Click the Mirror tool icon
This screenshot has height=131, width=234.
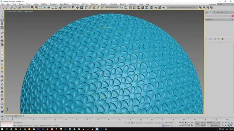click(122, 7)
